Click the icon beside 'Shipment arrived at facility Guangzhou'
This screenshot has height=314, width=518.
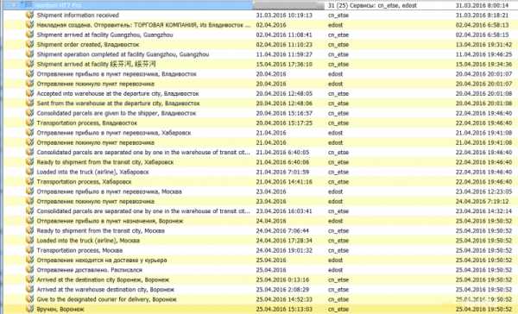[29, 35]
